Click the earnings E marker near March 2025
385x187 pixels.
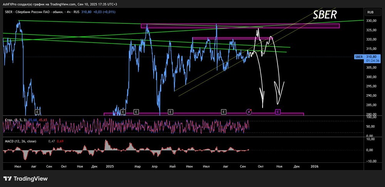[136, 112]
